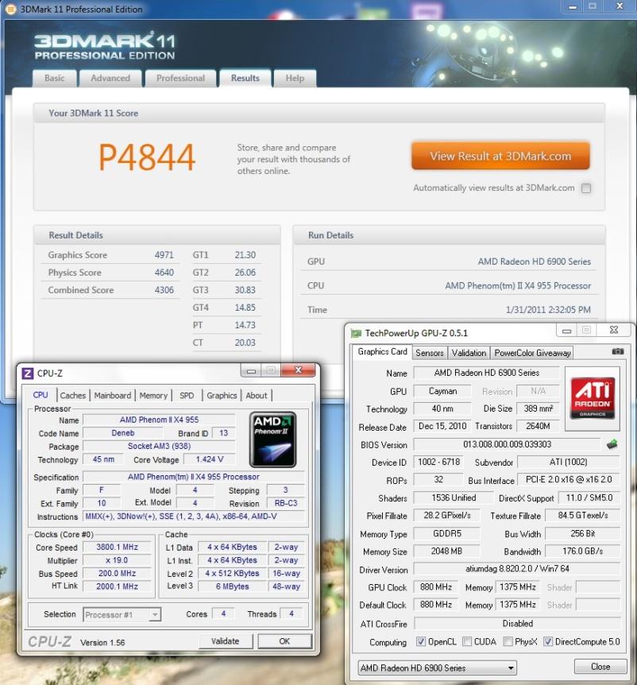Open the Memory tab in CPU-Z
637x685 pixels.
(x=153, y=396)
